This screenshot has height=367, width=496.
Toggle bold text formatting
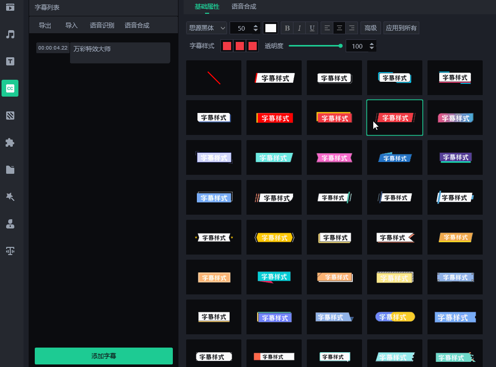(287, 28)
